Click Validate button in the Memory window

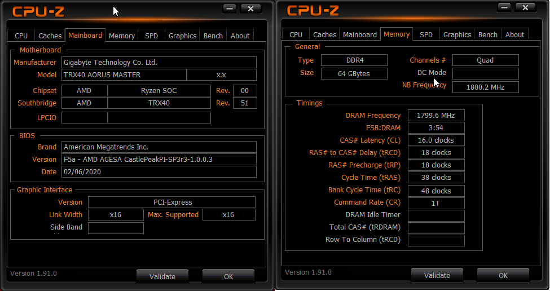[437, 276]
